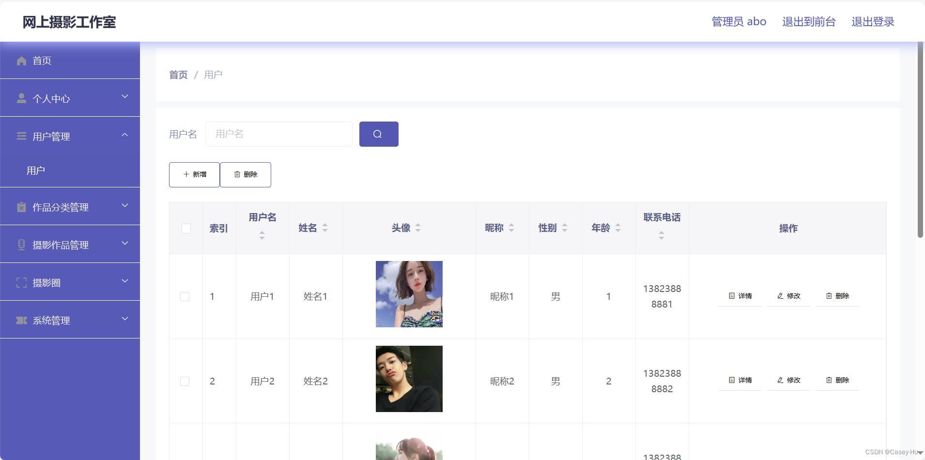Click the frame icon beside 摄影圈
The height and width of the screenshot is (460, 925).
click(21, 282)
